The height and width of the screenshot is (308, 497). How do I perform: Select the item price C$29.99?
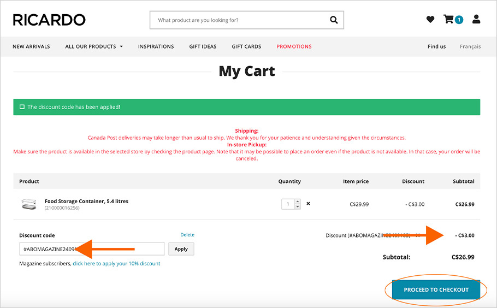(359, 204)
